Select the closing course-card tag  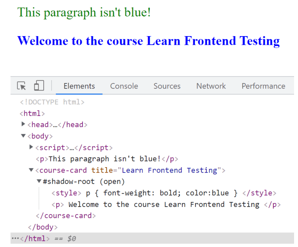pos(66,215)
